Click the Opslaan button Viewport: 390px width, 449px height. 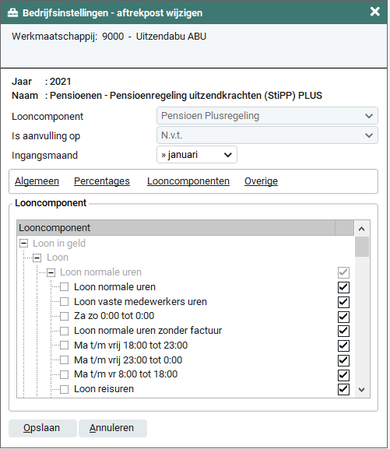pos(43,428)
